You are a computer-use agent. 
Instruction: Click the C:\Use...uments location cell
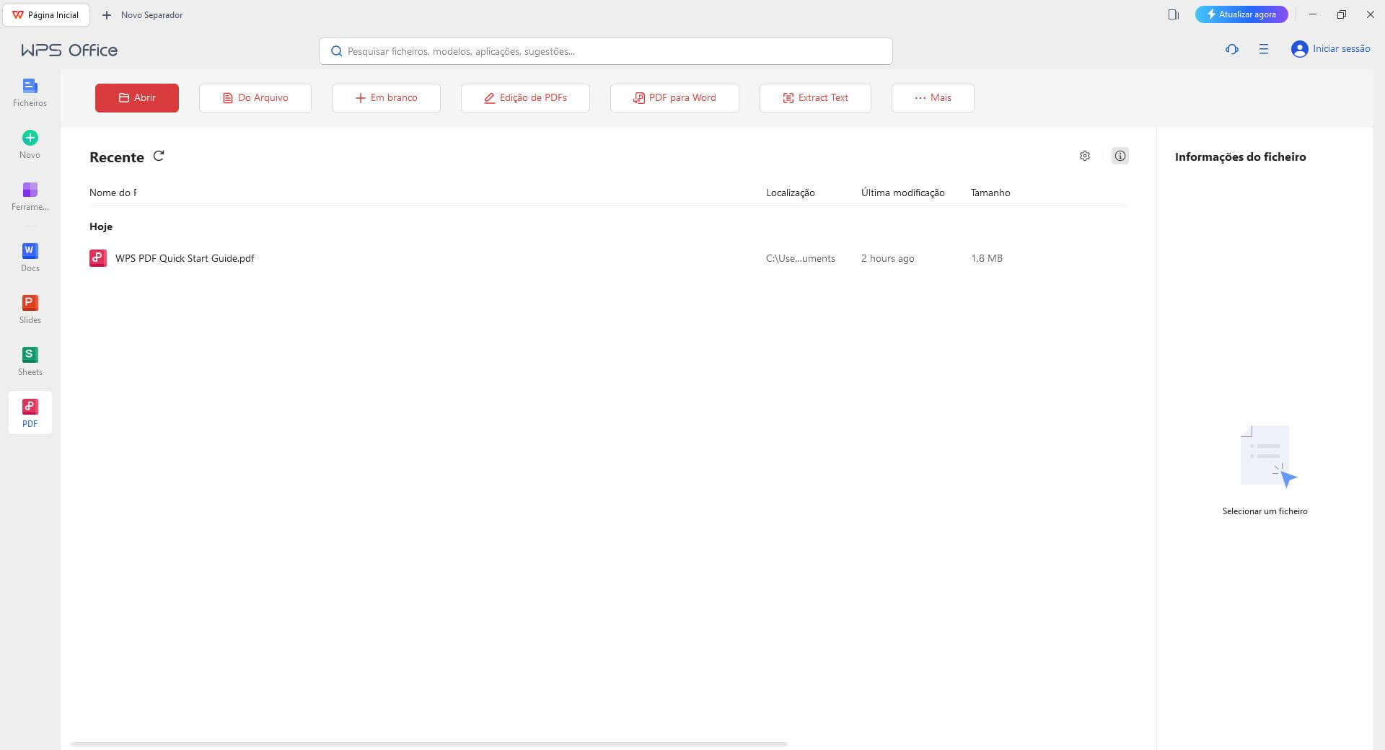(x=801, y=258)
